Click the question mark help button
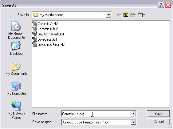 (161, 5)
